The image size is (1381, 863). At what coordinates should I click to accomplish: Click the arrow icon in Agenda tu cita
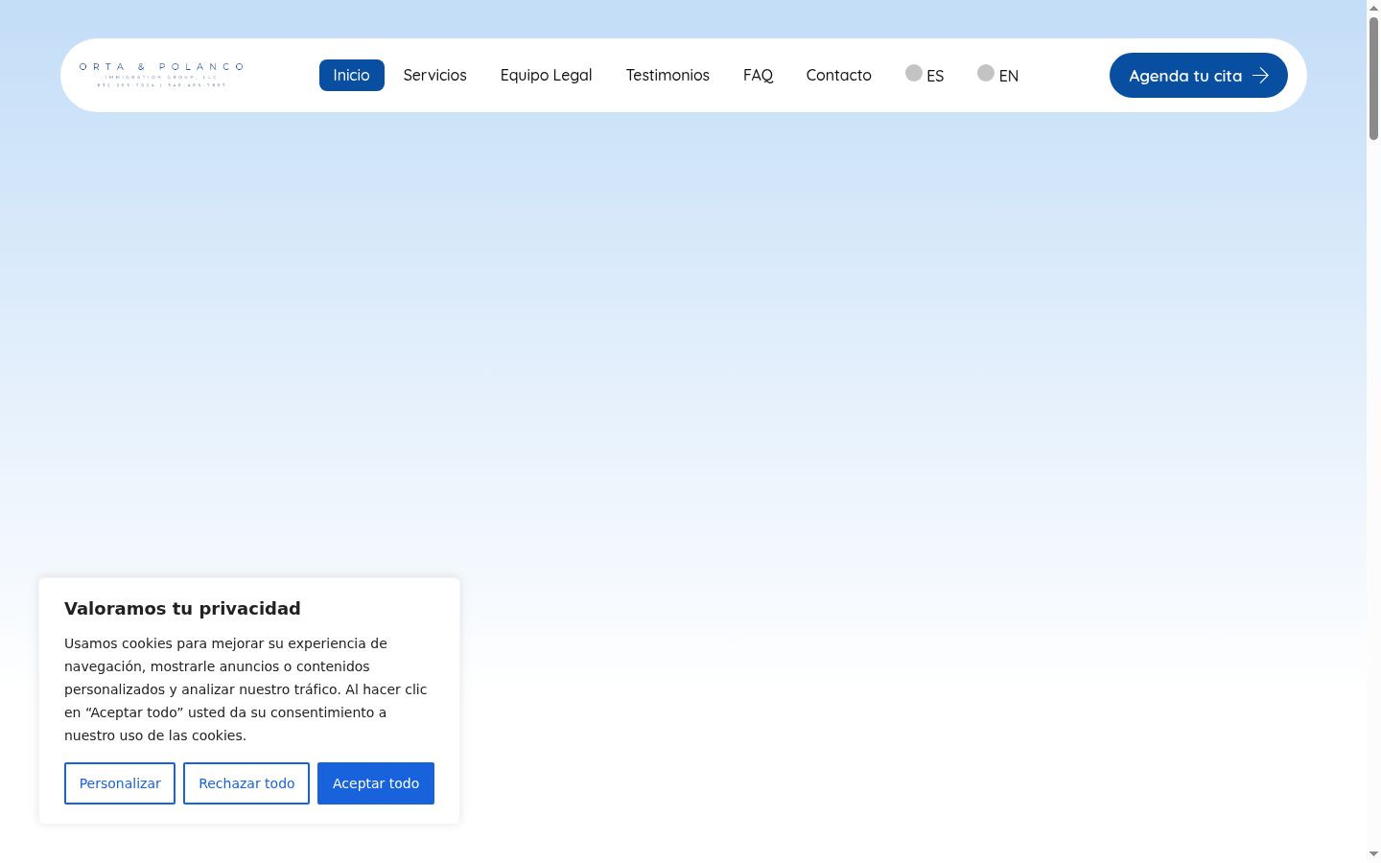pos(1260,75)
